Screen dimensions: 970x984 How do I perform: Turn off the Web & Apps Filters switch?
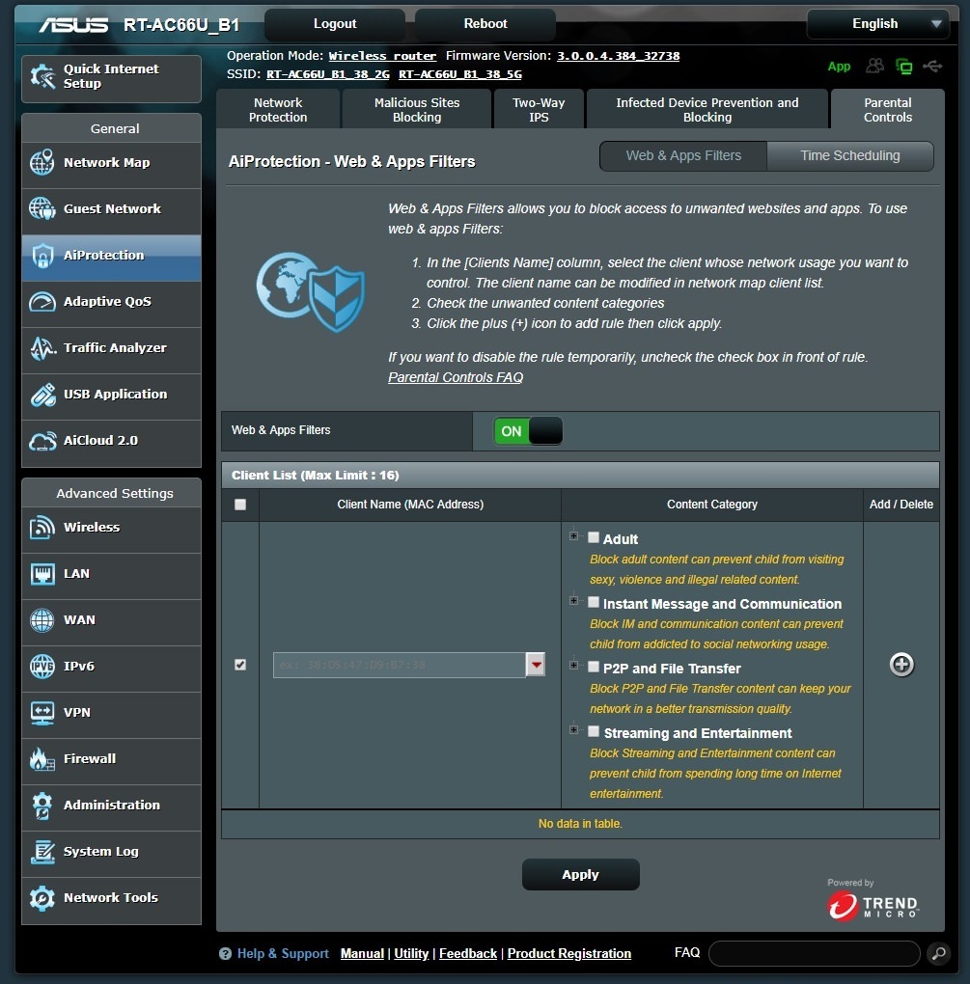pos(528,431)
